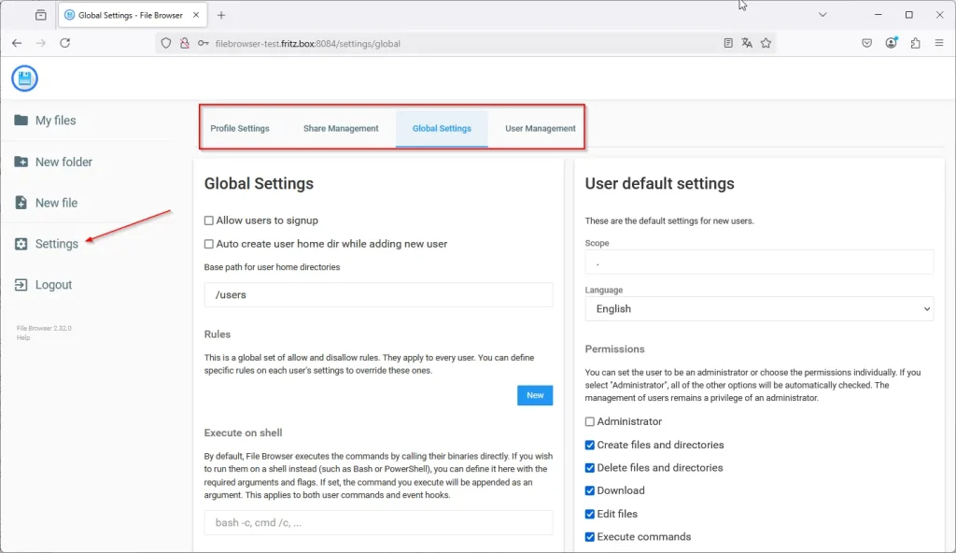Reload the page with the browser refresh icon
The height and width of the screenshot is (553, 956).
pos(65,43)
